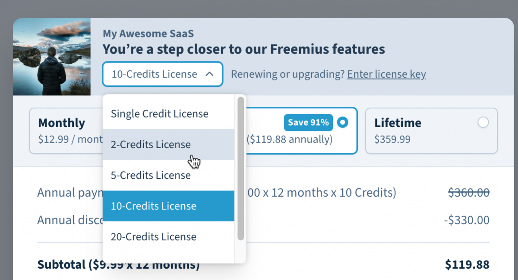518x280 pixels.
Task: Click the Save 91% badge
Action: pos(308,122)
